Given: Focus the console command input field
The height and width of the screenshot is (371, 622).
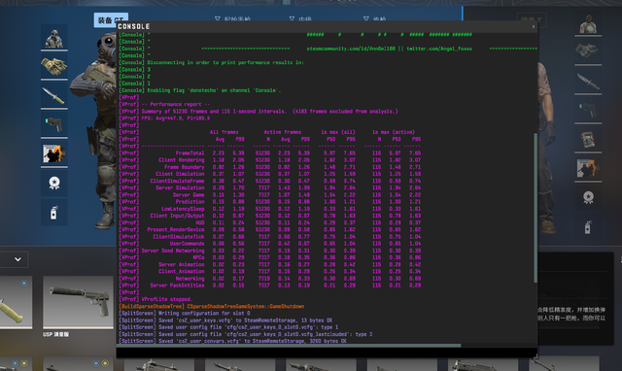Looking at the screenshot, I should coord(327,353).
